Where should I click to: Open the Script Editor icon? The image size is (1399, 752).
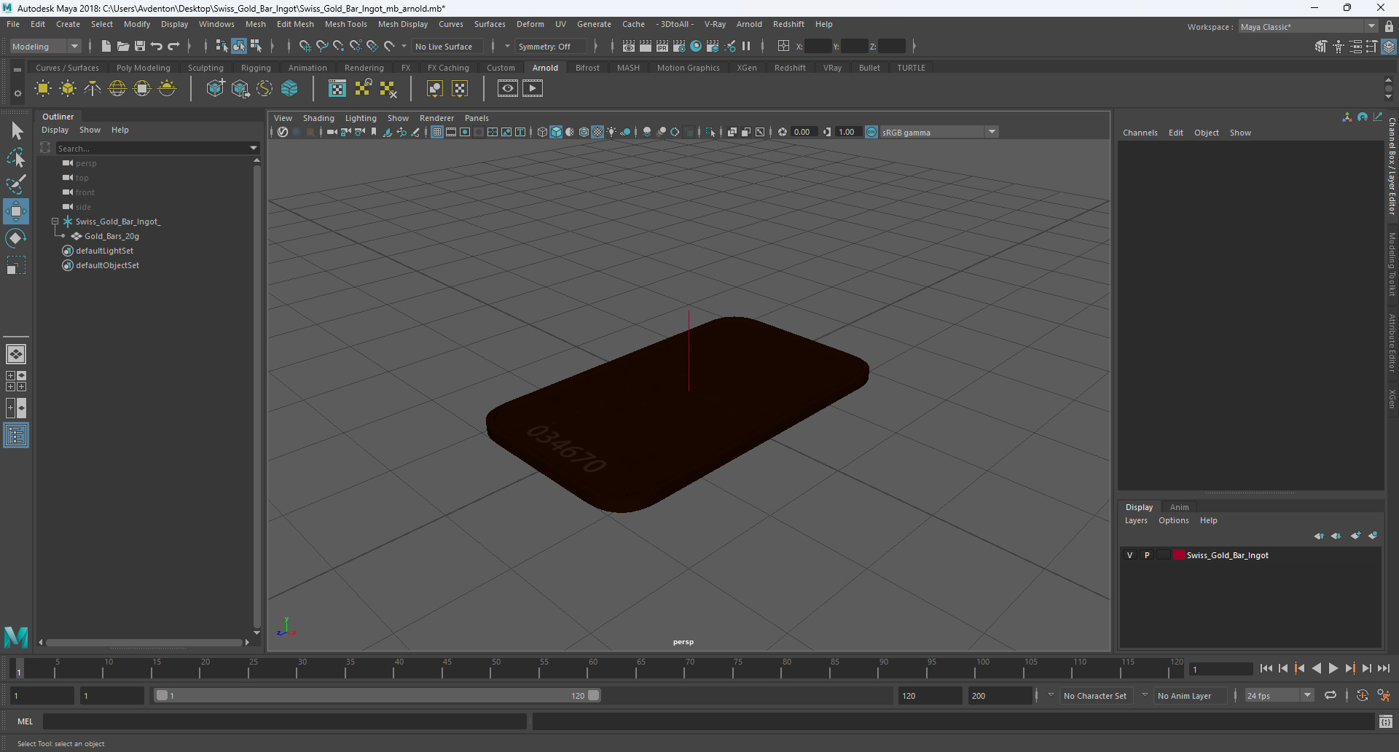pyautogui.click(x=1386, y=721)
